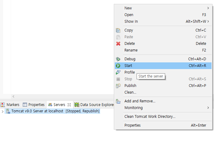Open Add and Remove... dialog
Screen dimensions: 214x149
pyautogui.click(x=163, y=101)
